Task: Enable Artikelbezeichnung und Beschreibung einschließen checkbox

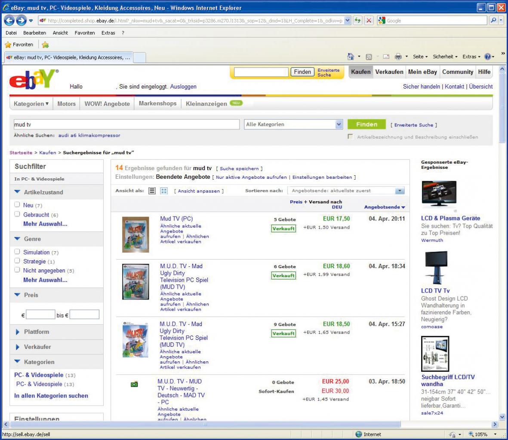Action: click(x=350, y=137)
